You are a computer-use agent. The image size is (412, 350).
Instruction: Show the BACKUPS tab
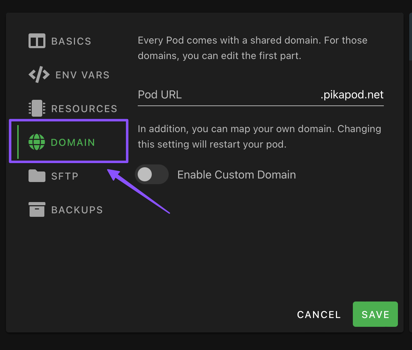[x=77, y=210]
